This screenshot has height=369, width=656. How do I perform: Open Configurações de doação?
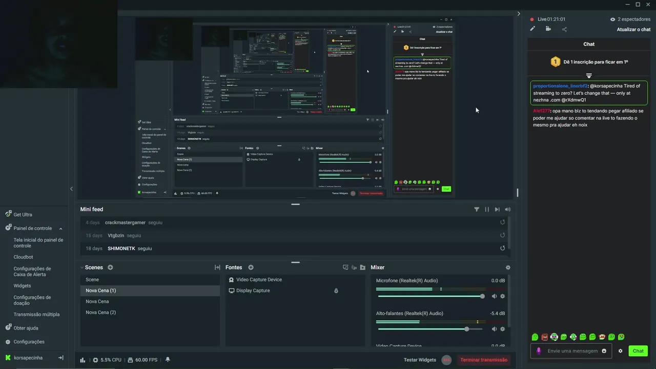click(x=32, y=300)
